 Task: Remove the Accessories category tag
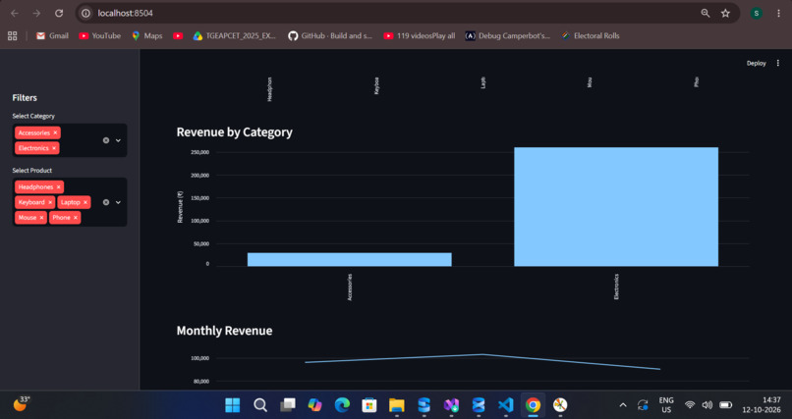point(55,133)
